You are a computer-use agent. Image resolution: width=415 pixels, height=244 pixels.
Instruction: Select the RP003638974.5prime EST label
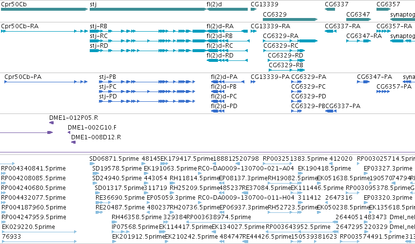point(218,217)
